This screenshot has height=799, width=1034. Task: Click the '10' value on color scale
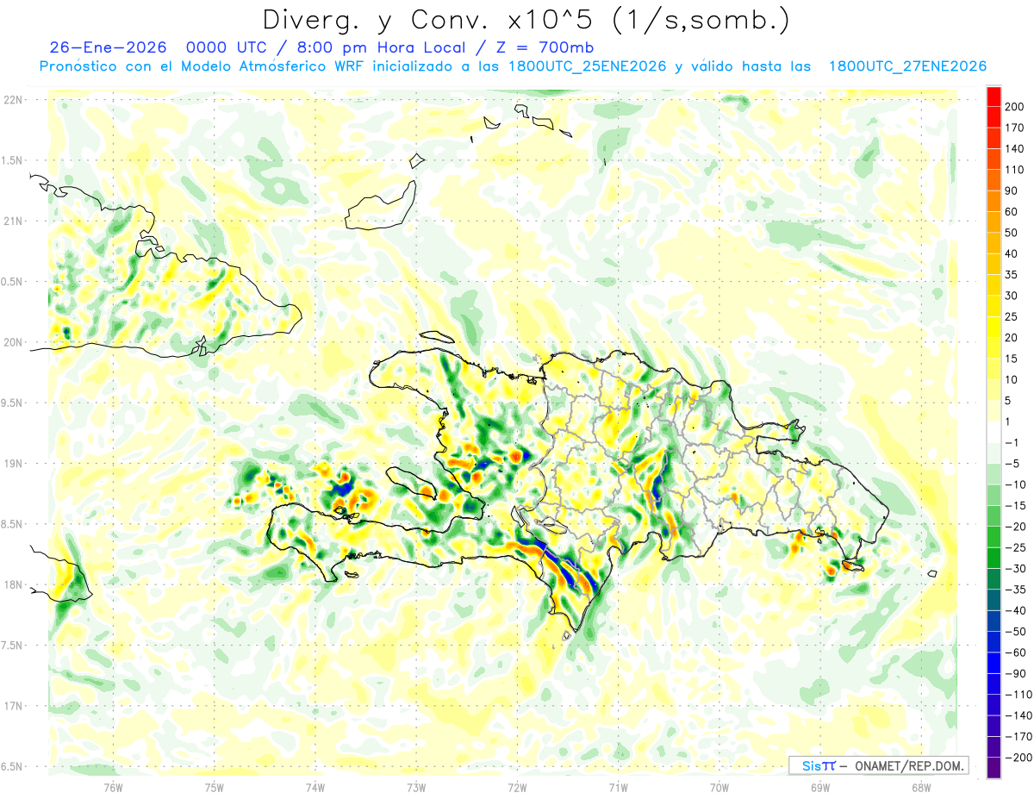[1012, 380]
